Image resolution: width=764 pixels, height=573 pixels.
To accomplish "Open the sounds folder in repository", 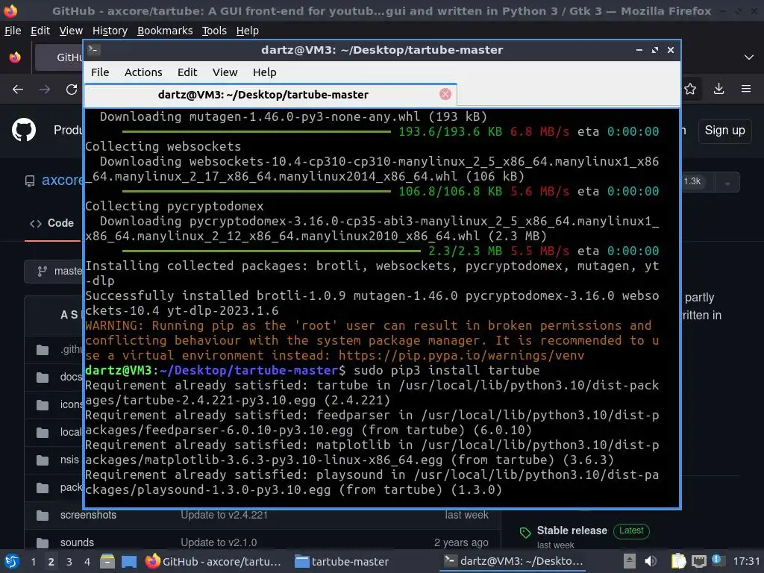I will pos(77,542).
